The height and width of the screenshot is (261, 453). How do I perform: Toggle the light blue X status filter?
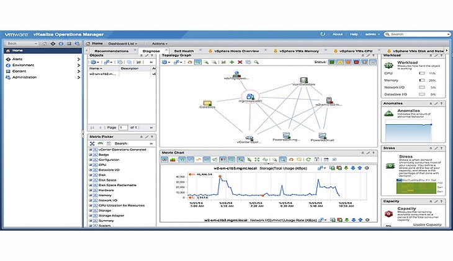tap(373, 62)
